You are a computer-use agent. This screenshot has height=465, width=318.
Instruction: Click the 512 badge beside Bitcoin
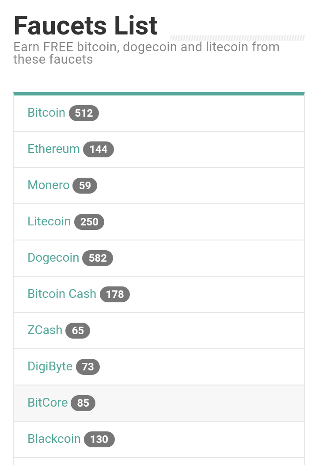(84, 113)
